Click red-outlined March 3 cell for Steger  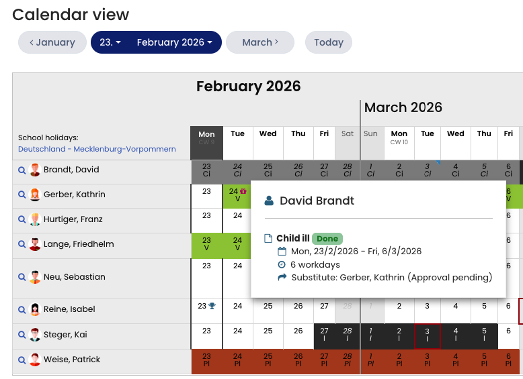point(427,335)
